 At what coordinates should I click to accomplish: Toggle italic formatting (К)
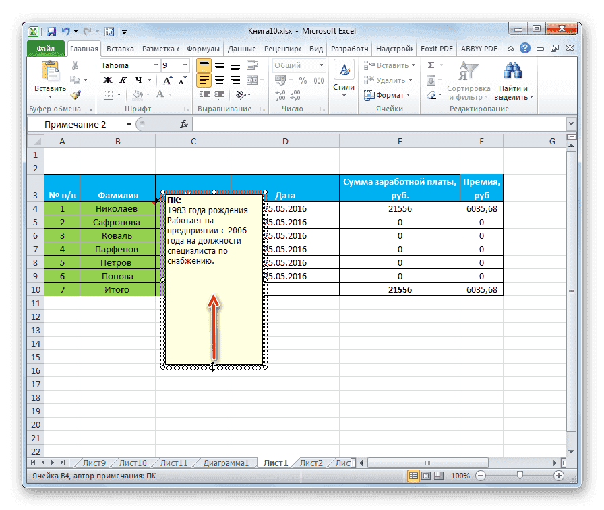123,80
